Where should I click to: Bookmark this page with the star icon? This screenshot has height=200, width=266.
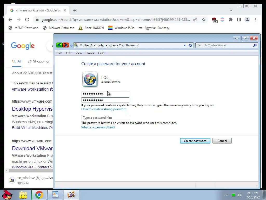(x=204, y=20)
